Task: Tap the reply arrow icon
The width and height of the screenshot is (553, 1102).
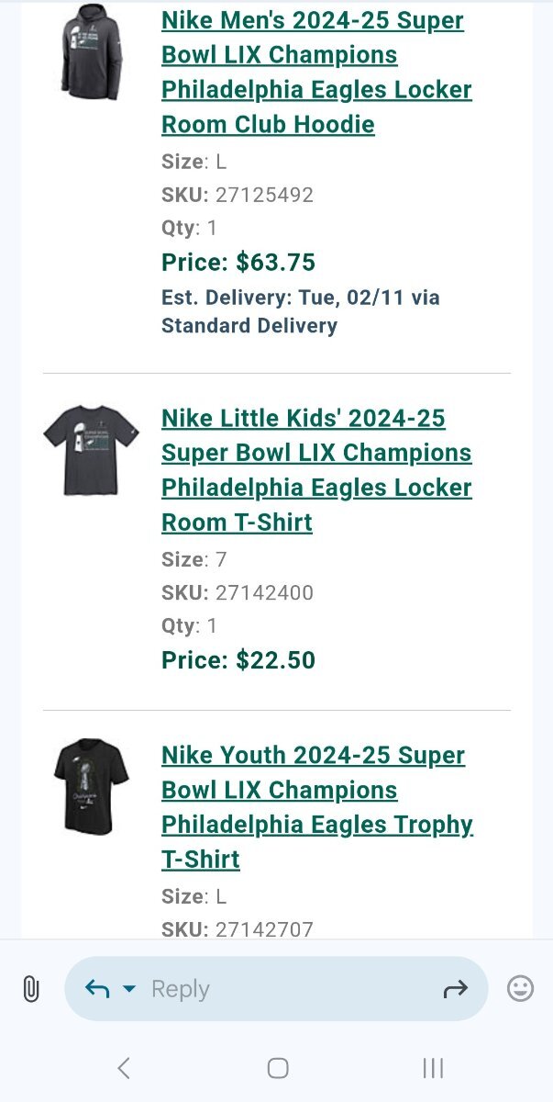Action: [97, 989]
